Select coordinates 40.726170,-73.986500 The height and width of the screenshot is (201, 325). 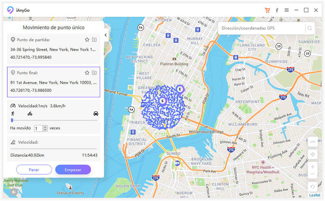31,90
